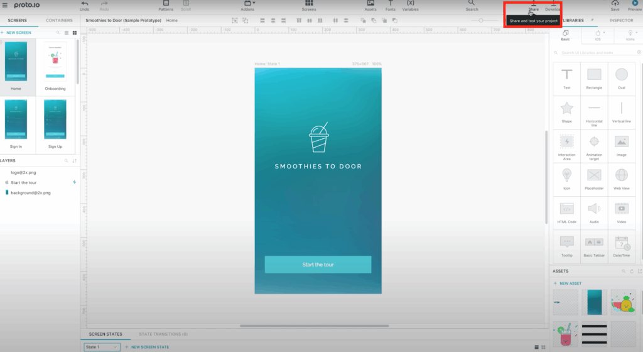Switch to the Containers tab
Screen dimensions: 643x352
click(x=59, y=21)
